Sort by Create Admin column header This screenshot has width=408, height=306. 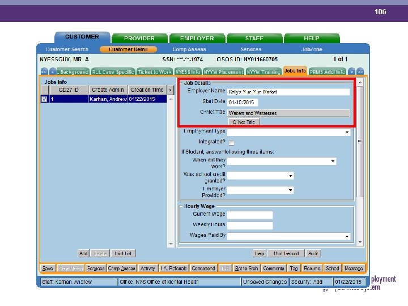point(108,90)
